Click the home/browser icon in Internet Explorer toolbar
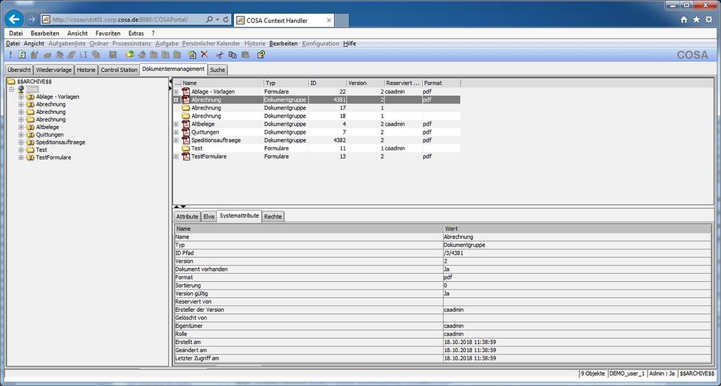 684,18
